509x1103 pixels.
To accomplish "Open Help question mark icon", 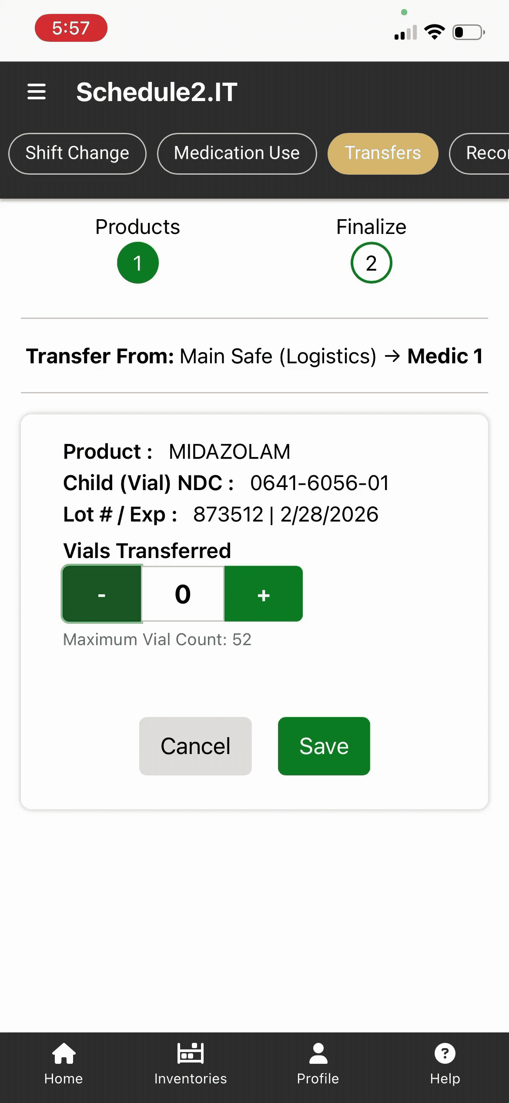I will (x=445, y=1054).
